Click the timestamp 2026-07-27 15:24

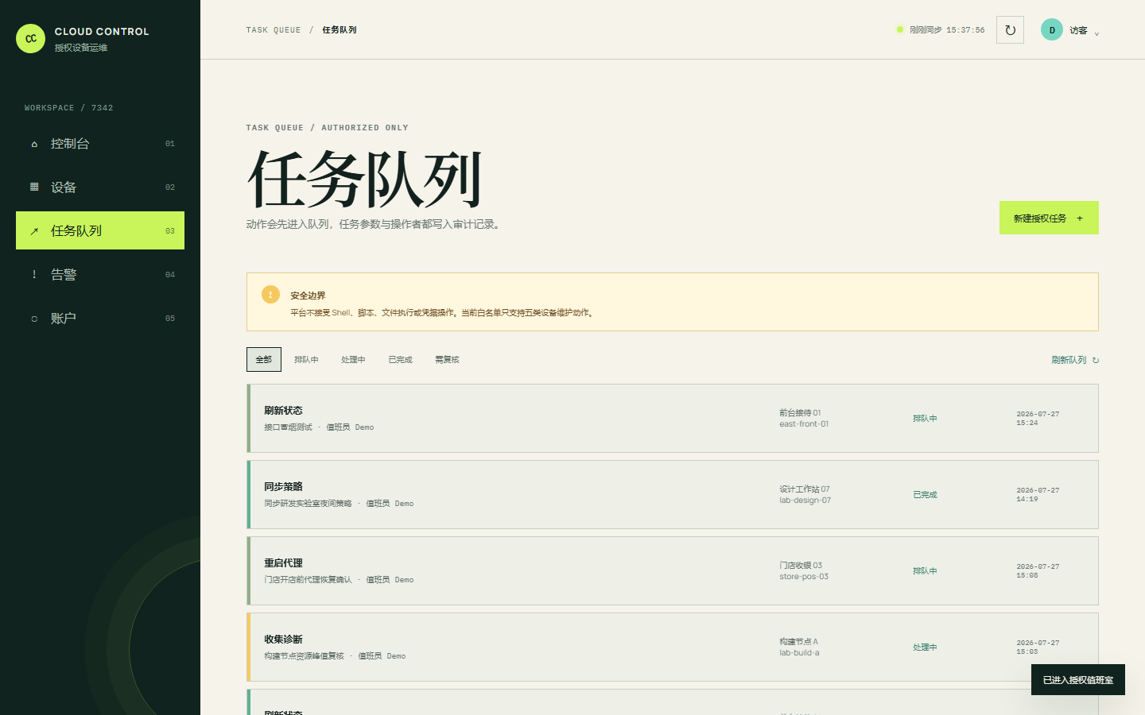[1038, 419]
